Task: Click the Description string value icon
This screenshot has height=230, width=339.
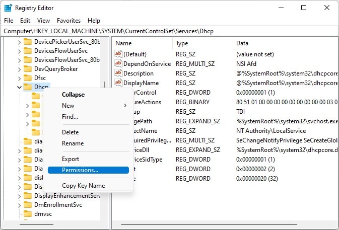Action: (x=118, y=73)
